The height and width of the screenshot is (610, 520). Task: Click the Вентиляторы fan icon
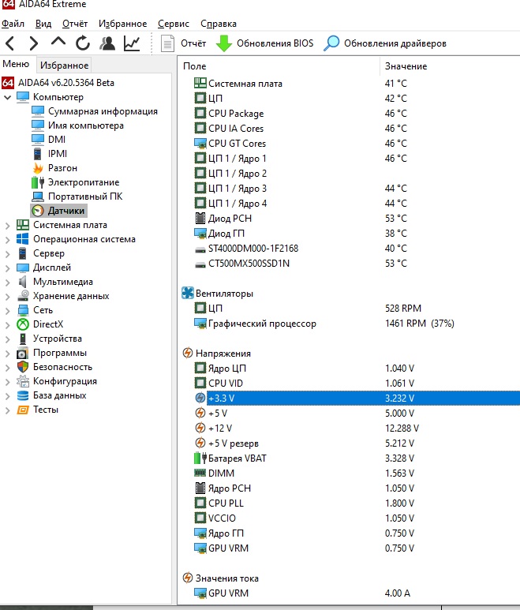[188, 293]
